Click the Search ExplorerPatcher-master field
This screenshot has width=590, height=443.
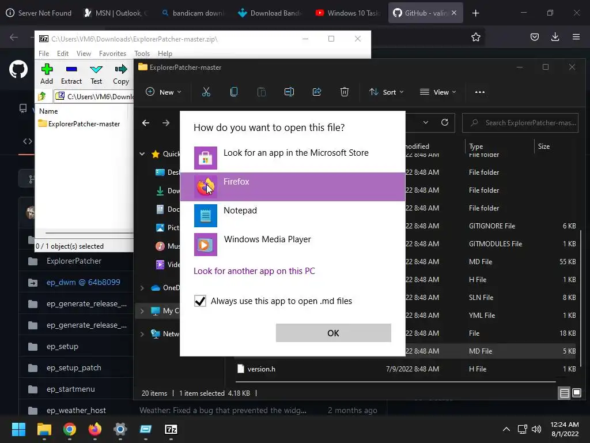[520, 123]
